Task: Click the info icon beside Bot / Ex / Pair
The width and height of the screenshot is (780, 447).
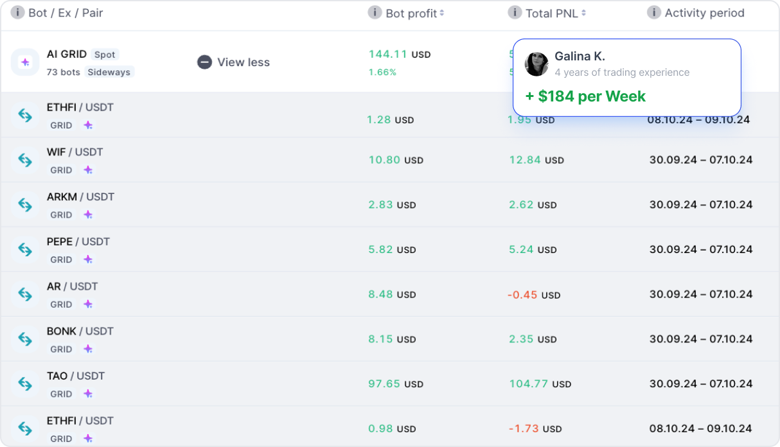Action: [x=17, y=12]
